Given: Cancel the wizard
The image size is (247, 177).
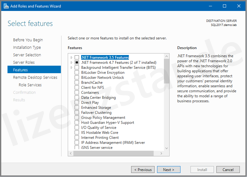Looking at the screenshot, I should tap(228, 169).
